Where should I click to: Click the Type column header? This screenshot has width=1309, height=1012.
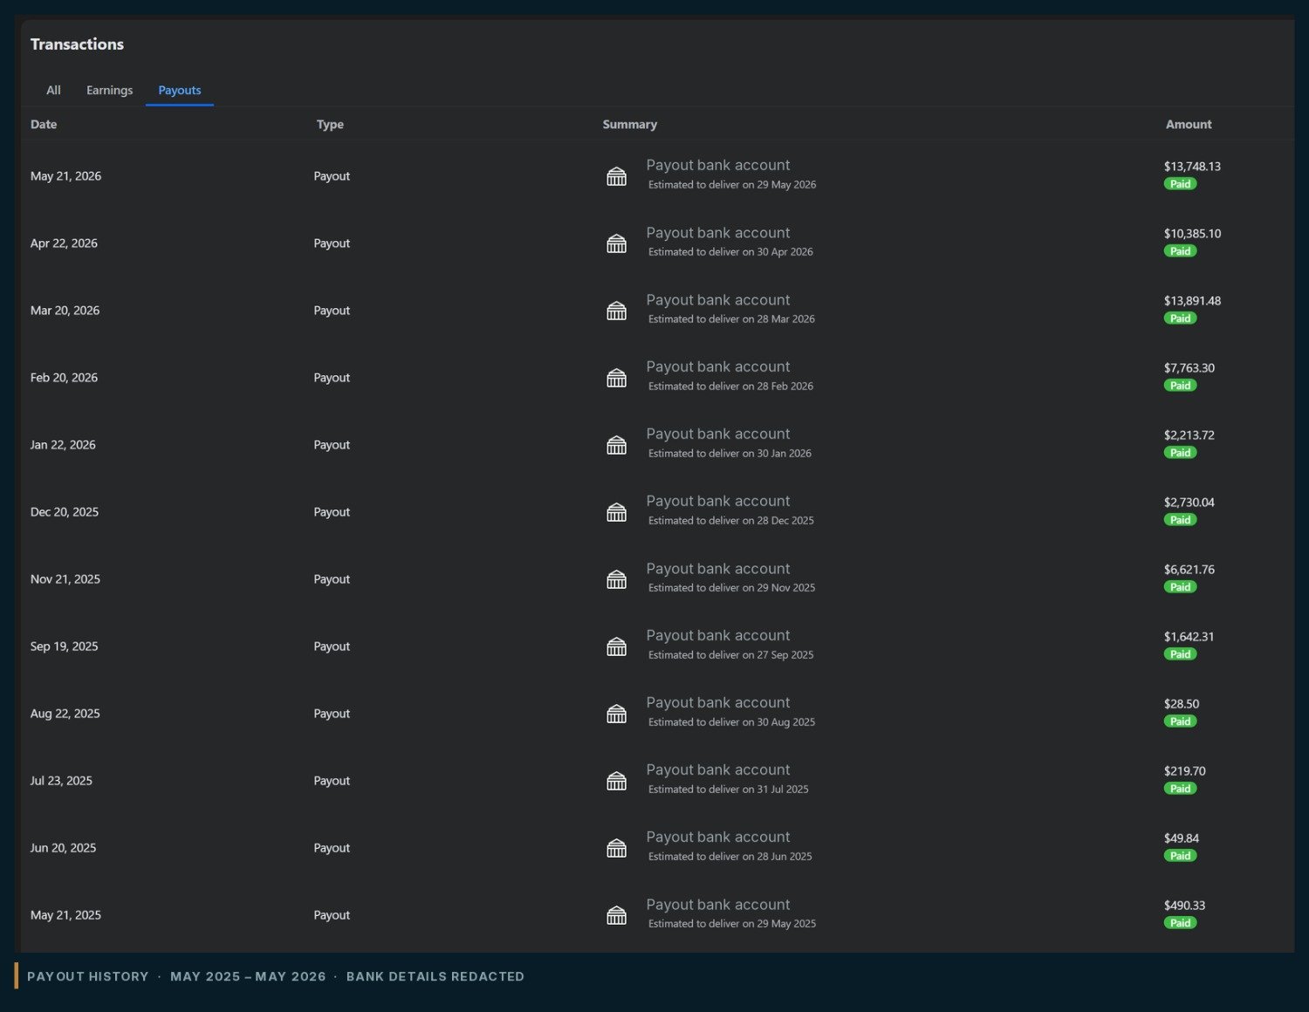330,125
